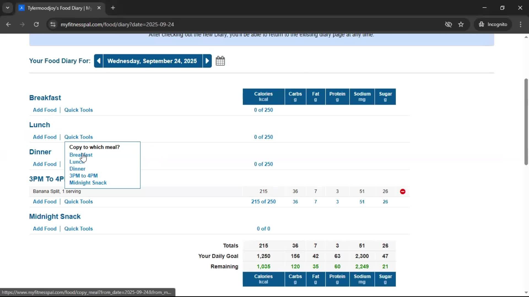
Task: Copy meal to Midnight Snack
Action: [88, 183]
